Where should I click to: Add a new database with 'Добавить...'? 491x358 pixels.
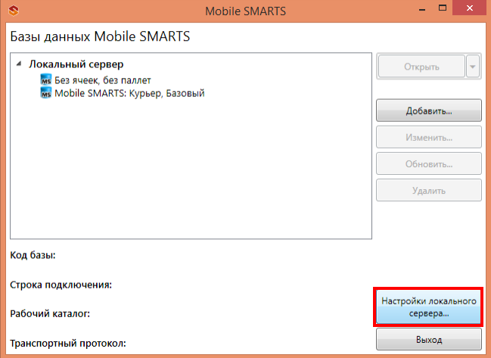coord(429,111)
